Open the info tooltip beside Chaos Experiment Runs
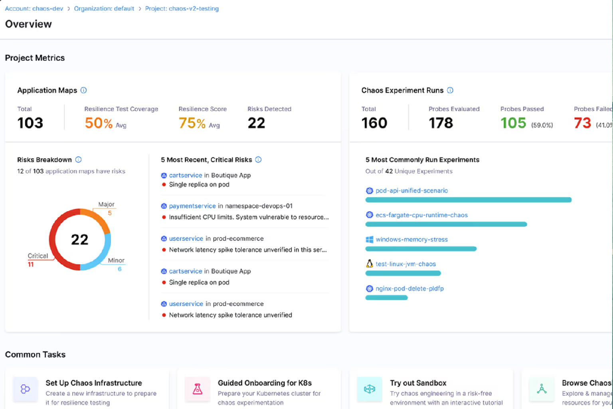Image resolution: width=613 pixels, height=409 pixels. tap(450, 90)
